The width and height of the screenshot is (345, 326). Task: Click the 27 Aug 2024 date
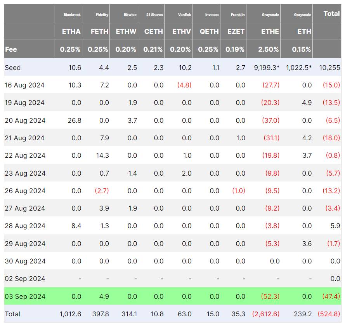(x=25, y=208)
